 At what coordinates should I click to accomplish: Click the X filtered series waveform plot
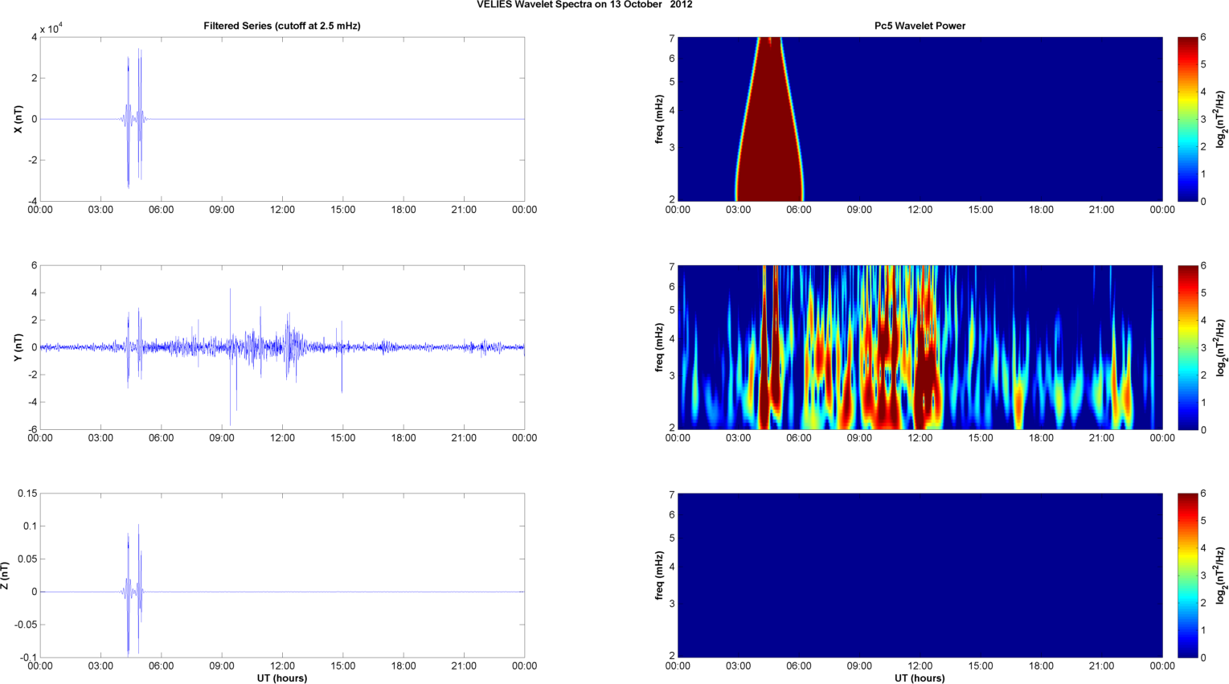coord(282,119)
